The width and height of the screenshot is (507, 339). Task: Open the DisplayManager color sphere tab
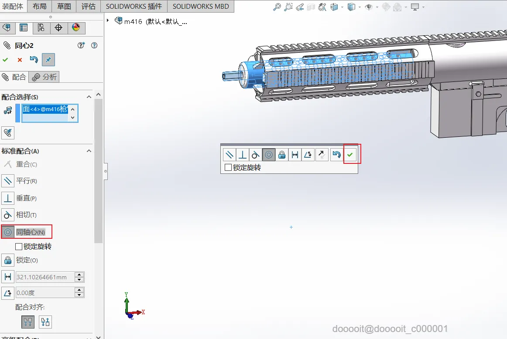click(76, 27)
